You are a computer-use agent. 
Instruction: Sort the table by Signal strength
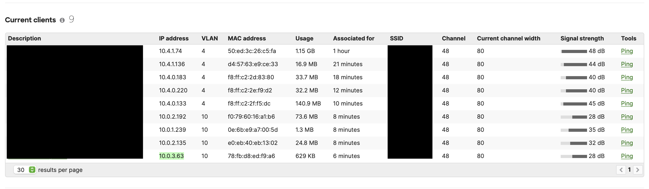click(582, 38)
